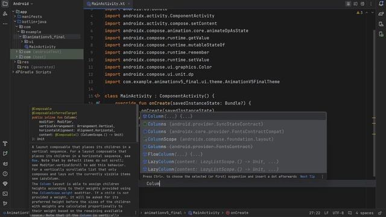Open the Resource Manager sidebar icon
This screenshot has width=386, height=217.
coord(5,14)
